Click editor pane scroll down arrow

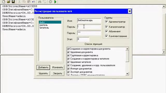point(164,52)
